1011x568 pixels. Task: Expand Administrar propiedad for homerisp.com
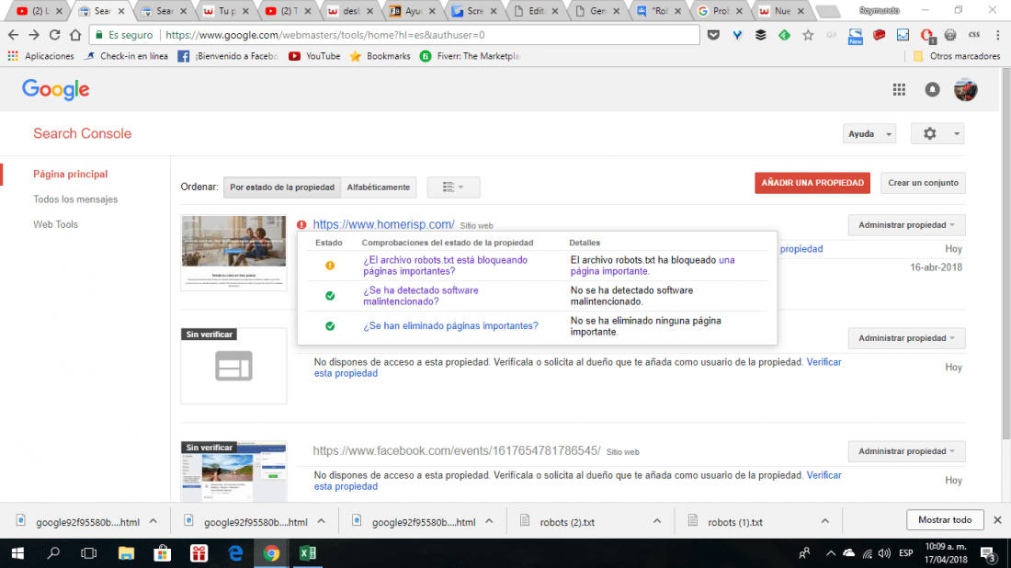click(x=906, y=225)
